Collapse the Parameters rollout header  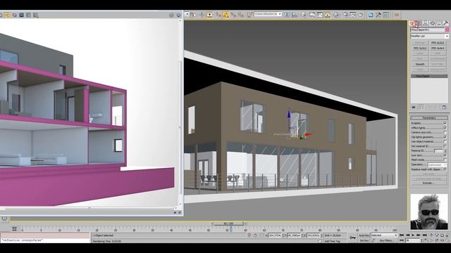tap(429, 118)
